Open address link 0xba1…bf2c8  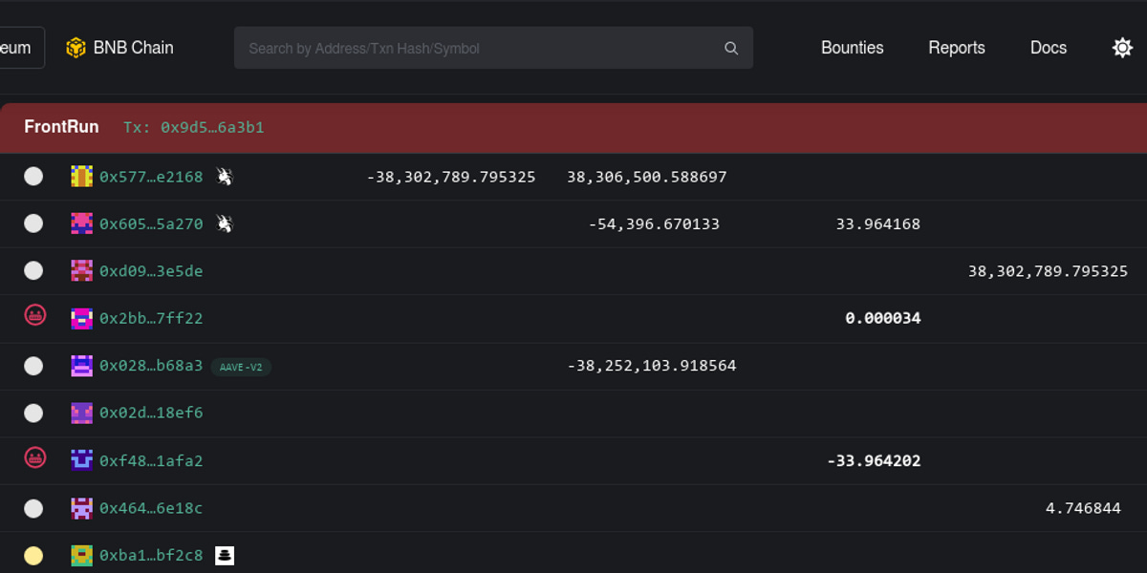151,556
